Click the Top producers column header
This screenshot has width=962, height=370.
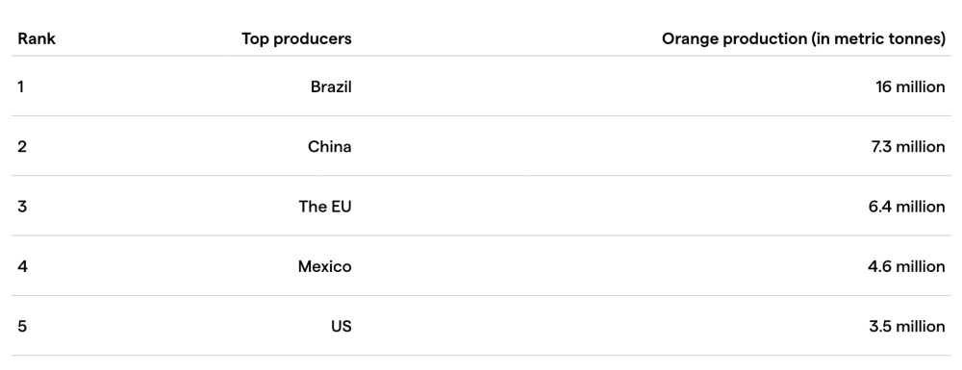296,38
